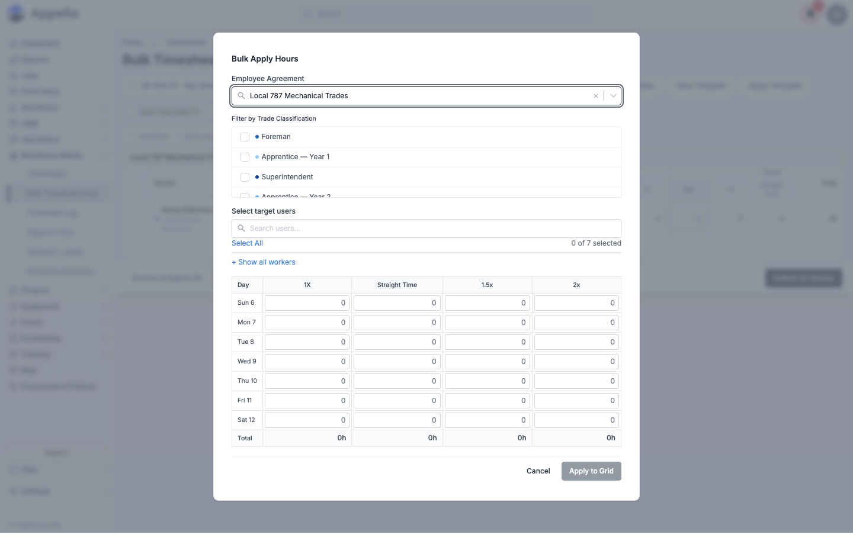Cancel the Bulk Apply Hours dialog

click(538, 471)
